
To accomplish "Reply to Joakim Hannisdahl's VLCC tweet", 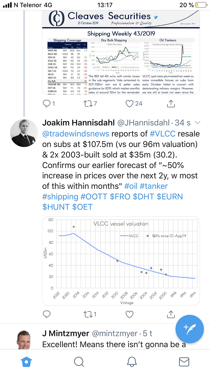I will [47, 314].
